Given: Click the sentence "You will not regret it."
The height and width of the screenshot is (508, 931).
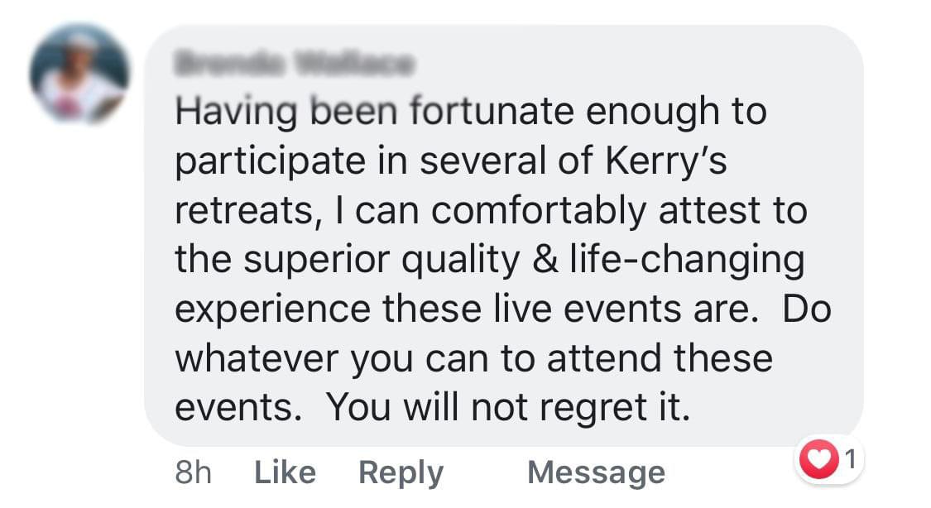Looking at the screenshot, I should coord(509,408).
